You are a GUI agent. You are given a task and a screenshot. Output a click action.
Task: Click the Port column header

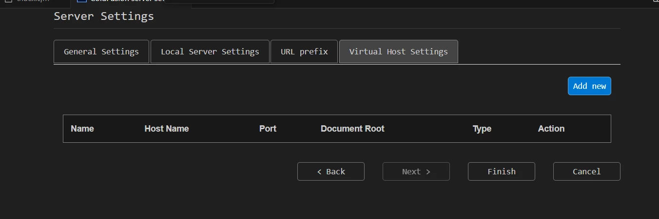click(x=268, y=129)
